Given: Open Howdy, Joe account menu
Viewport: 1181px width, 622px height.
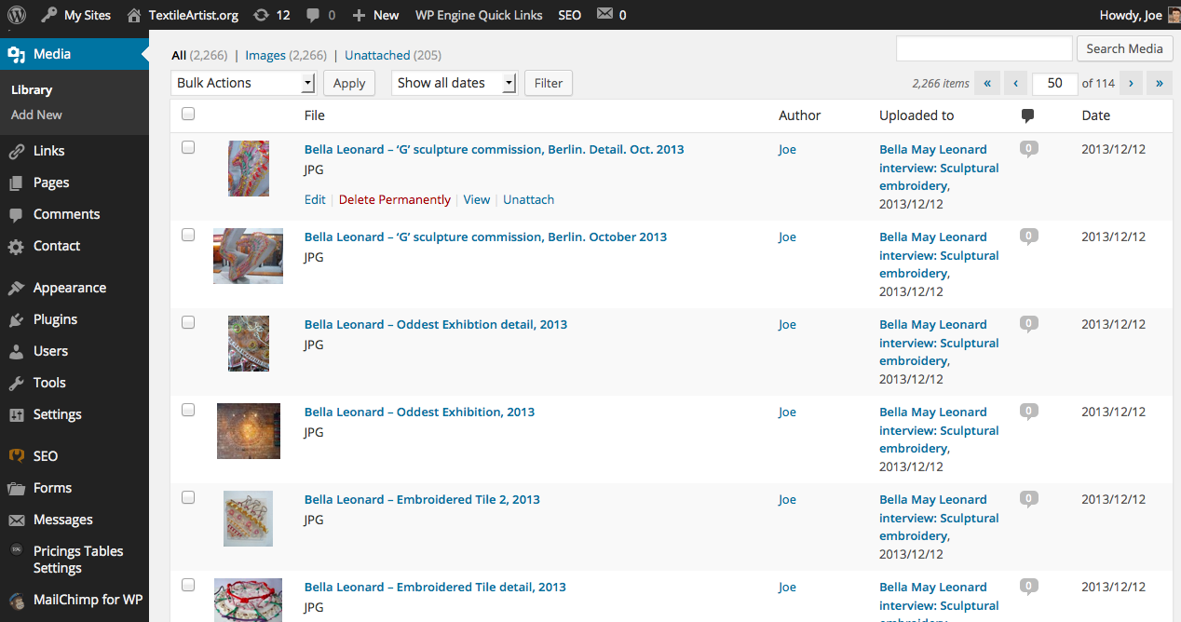Looking at the screenshot, I should (1131, 15).
